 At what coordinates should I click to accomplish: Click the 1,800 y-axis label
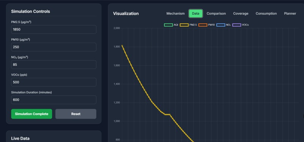coord(117,47)
